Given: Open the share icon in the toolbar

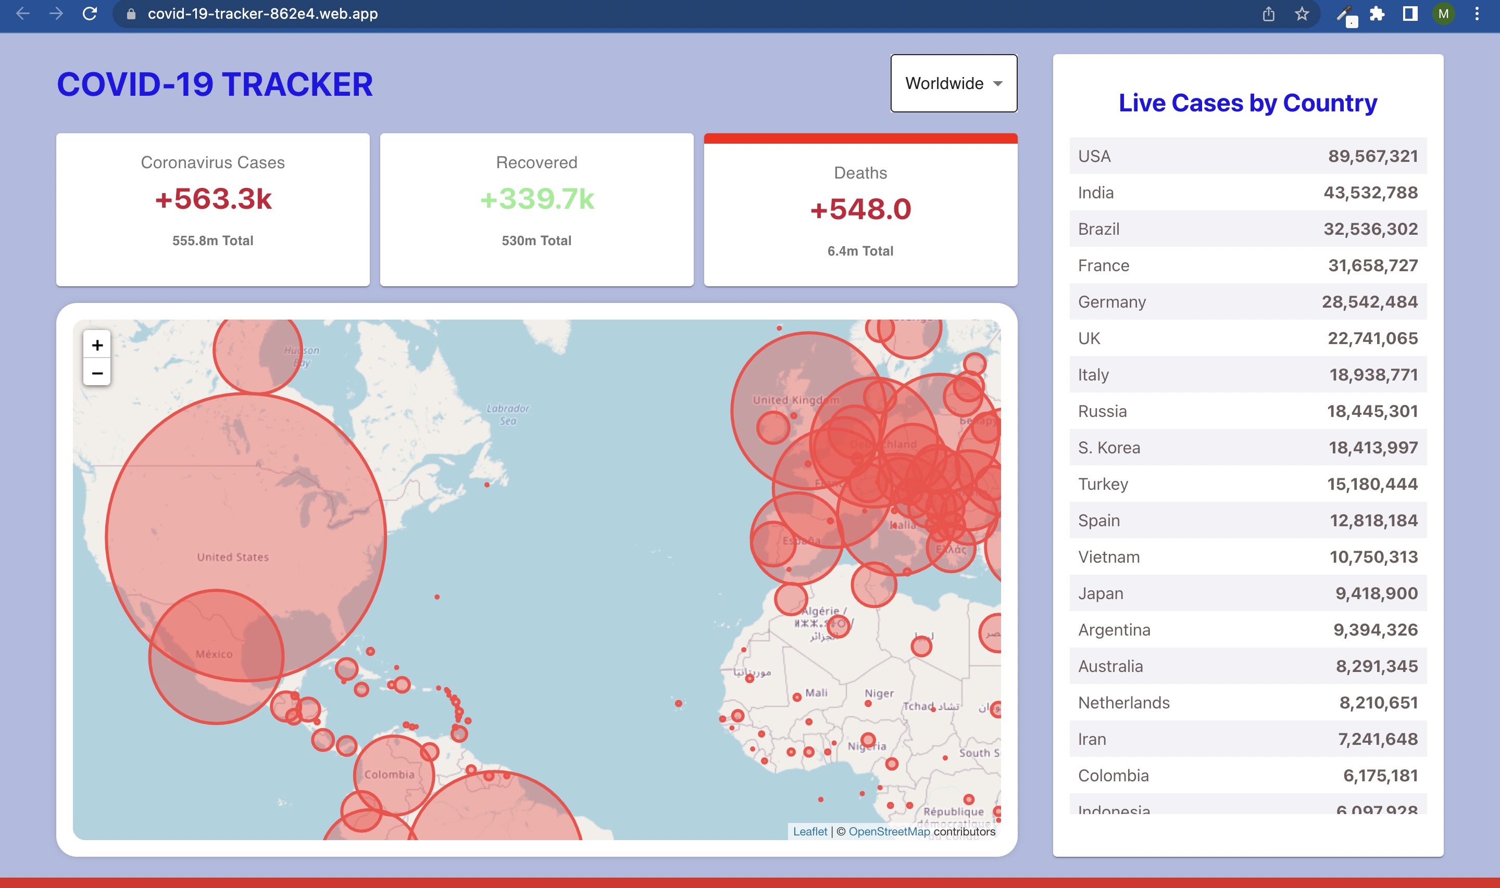Looking at the screenshot, I should point(1268,14).
